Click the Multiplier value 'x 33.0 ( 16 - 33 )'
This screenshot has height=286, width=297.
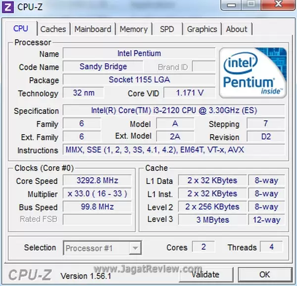pyautogui.click(x=97, y=193)
